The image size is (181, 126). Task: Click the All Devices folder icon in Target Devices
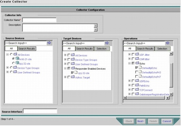click(x=73, y=55)
